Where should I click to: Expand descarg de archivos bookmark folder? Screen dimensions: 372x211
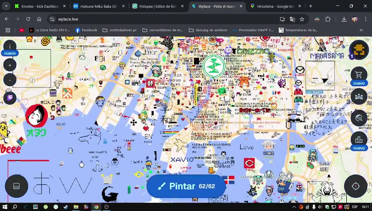208,30
